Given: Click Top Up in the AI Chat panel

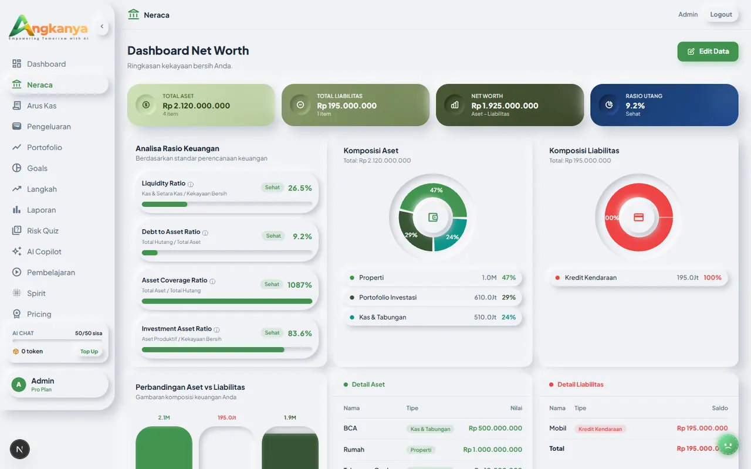Looking at the screenshot, I should click(x=89, y=351).
